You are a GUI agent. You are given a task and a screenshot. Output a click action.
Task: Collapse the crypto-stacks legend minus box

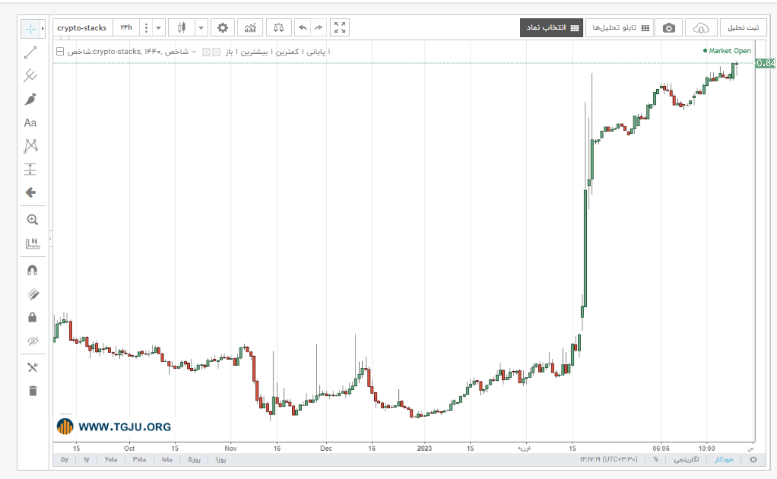click(x=60, y=51)
